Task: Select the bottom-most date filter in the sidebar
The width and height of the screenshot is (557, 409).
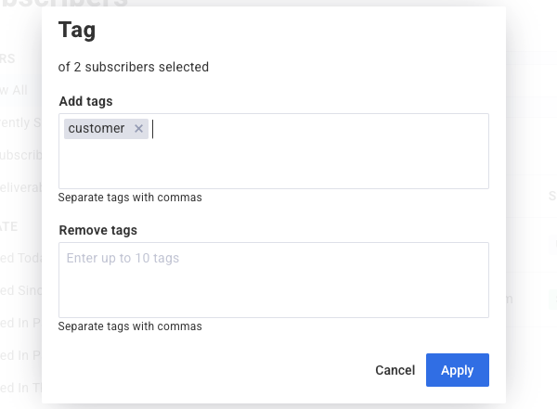Action: (x=20, y=388)
